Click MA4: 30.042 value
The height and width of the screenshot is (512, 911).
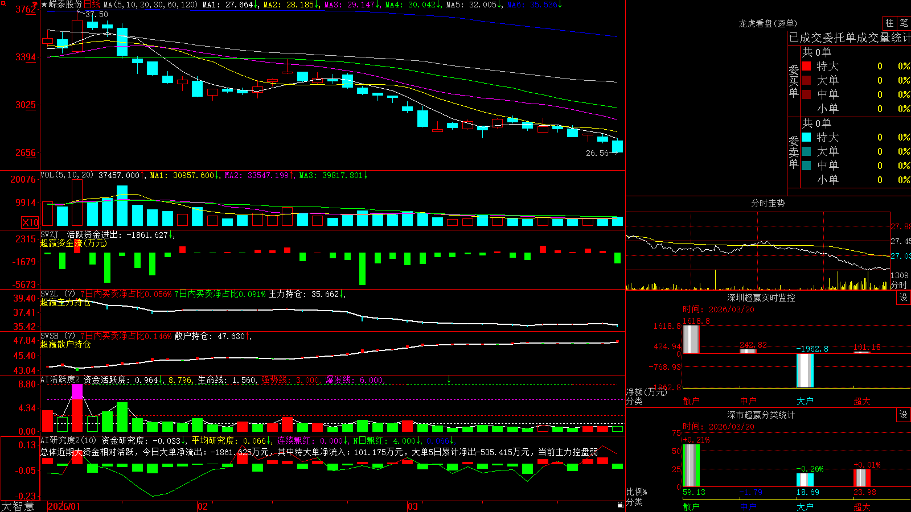point(411,5)
